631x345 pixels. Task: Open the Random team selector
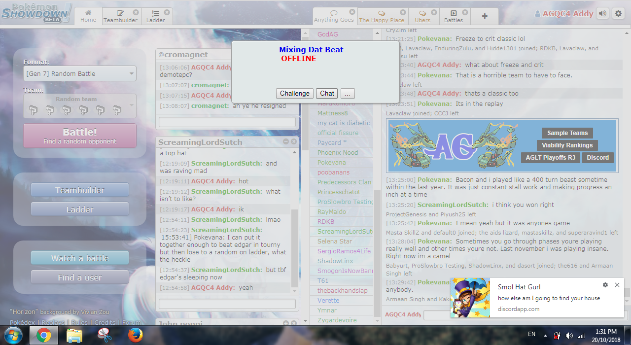coord(80,105)
